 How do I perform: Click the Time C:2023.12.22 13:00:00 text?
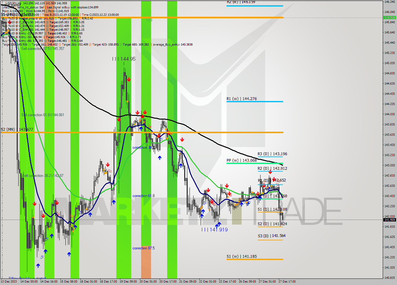[101, 15]
